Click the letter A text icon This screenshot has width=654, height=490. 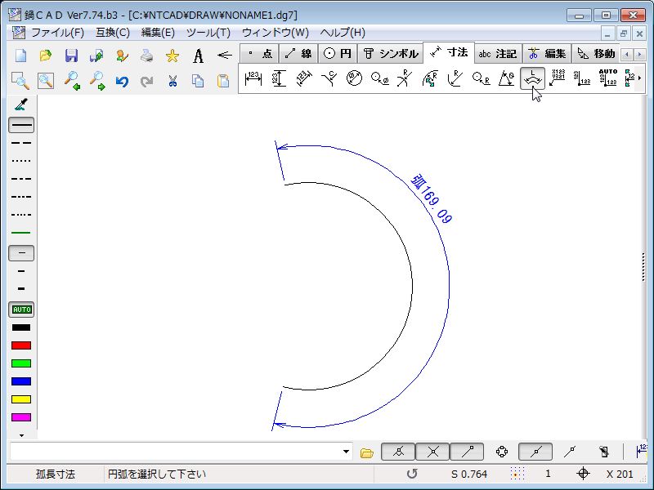point(198,55)
